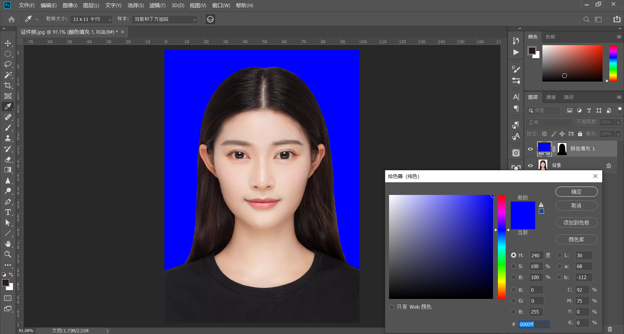Click the 添加到色板 button
The width and height of the screenshot is (624, 334).
(576, 223)
